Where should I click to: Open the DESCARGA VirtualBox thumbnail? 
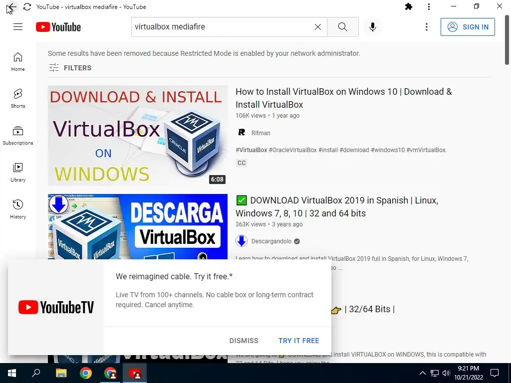[x=138, y=227]
